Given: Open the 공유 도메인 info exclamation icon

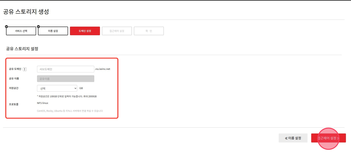Looking at the screenshot, I should click(x=25, y=69).
